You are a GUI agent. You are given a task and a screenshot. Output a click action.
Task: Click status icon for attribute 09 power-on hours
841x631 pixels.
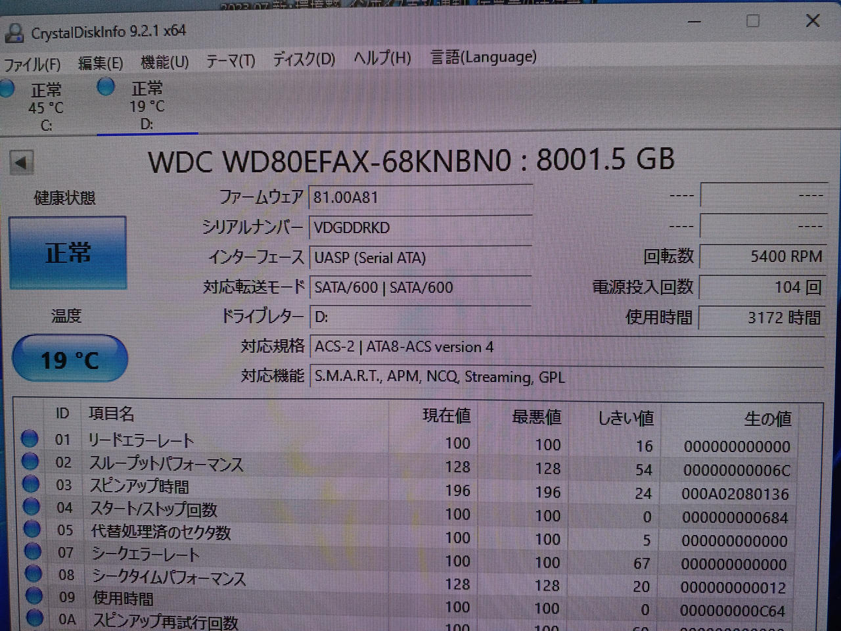34,596
